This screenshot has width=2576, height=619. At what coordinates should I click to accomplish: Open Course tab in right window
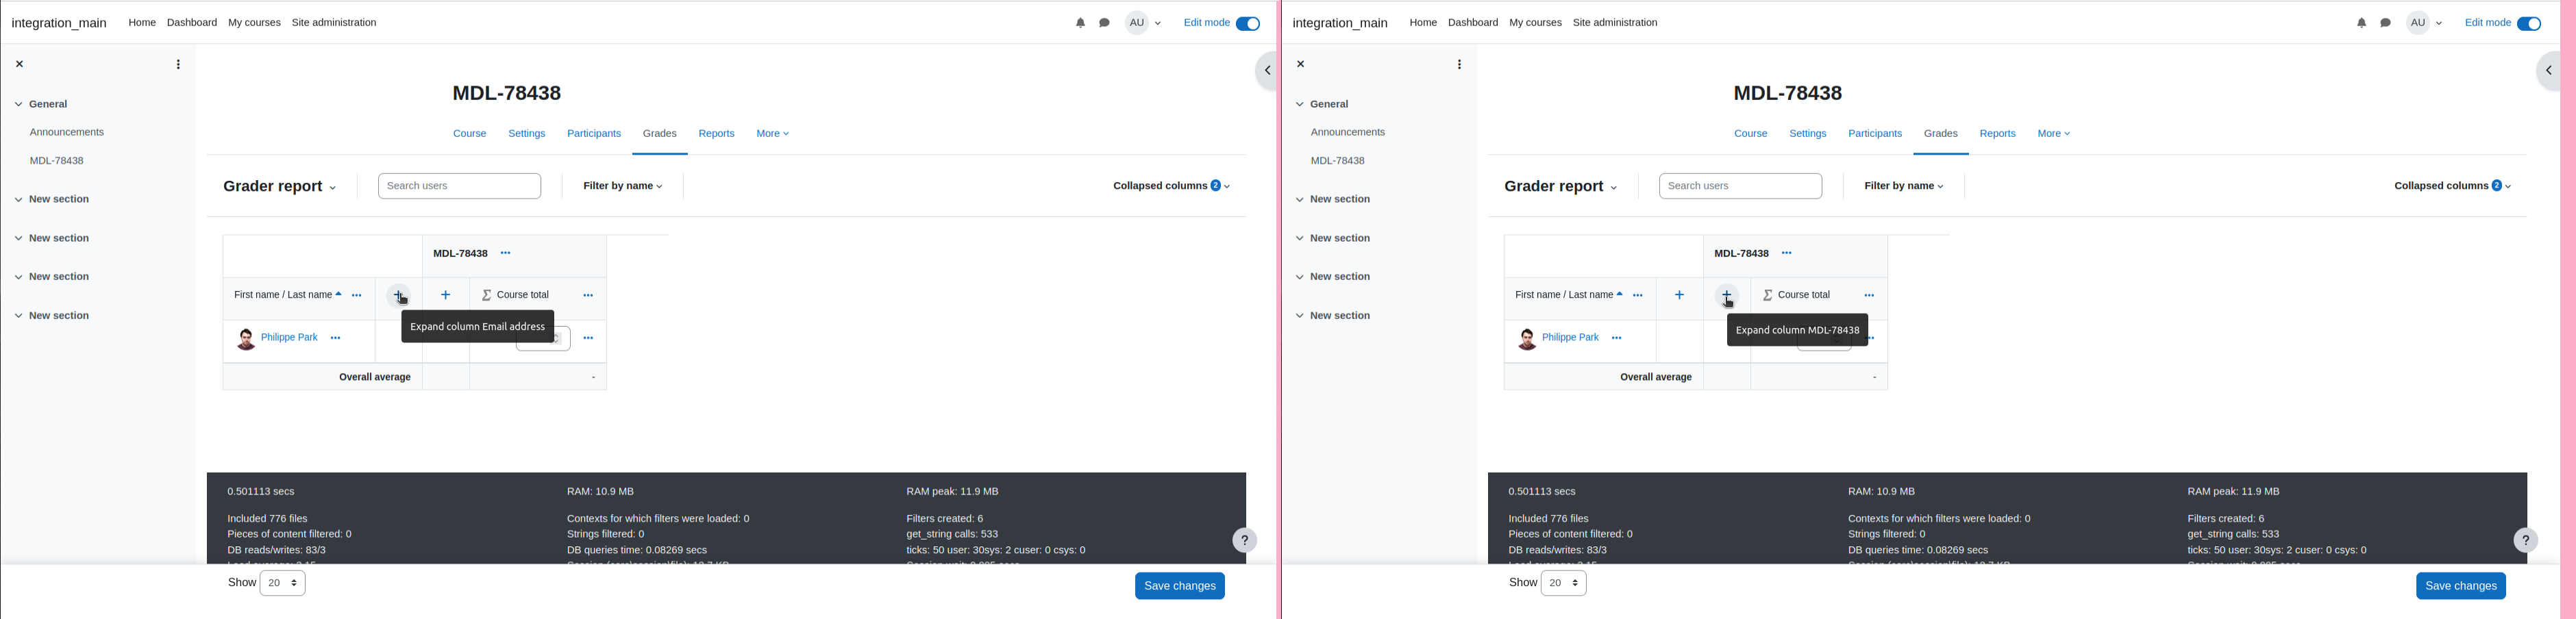[x=1751, y=134]
